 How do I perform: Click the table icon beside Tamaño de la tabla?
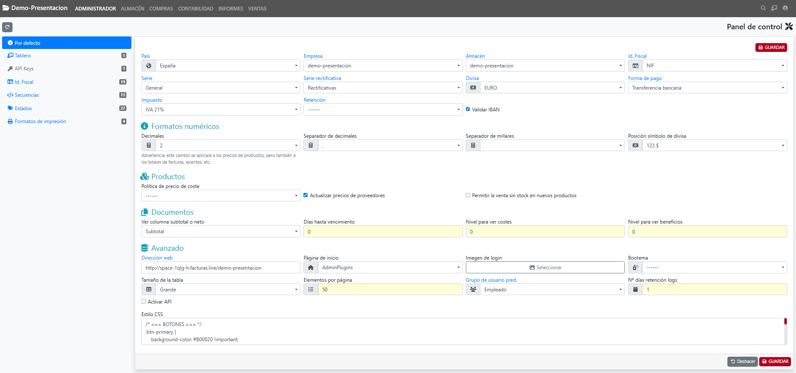click(x=149, y=290)
